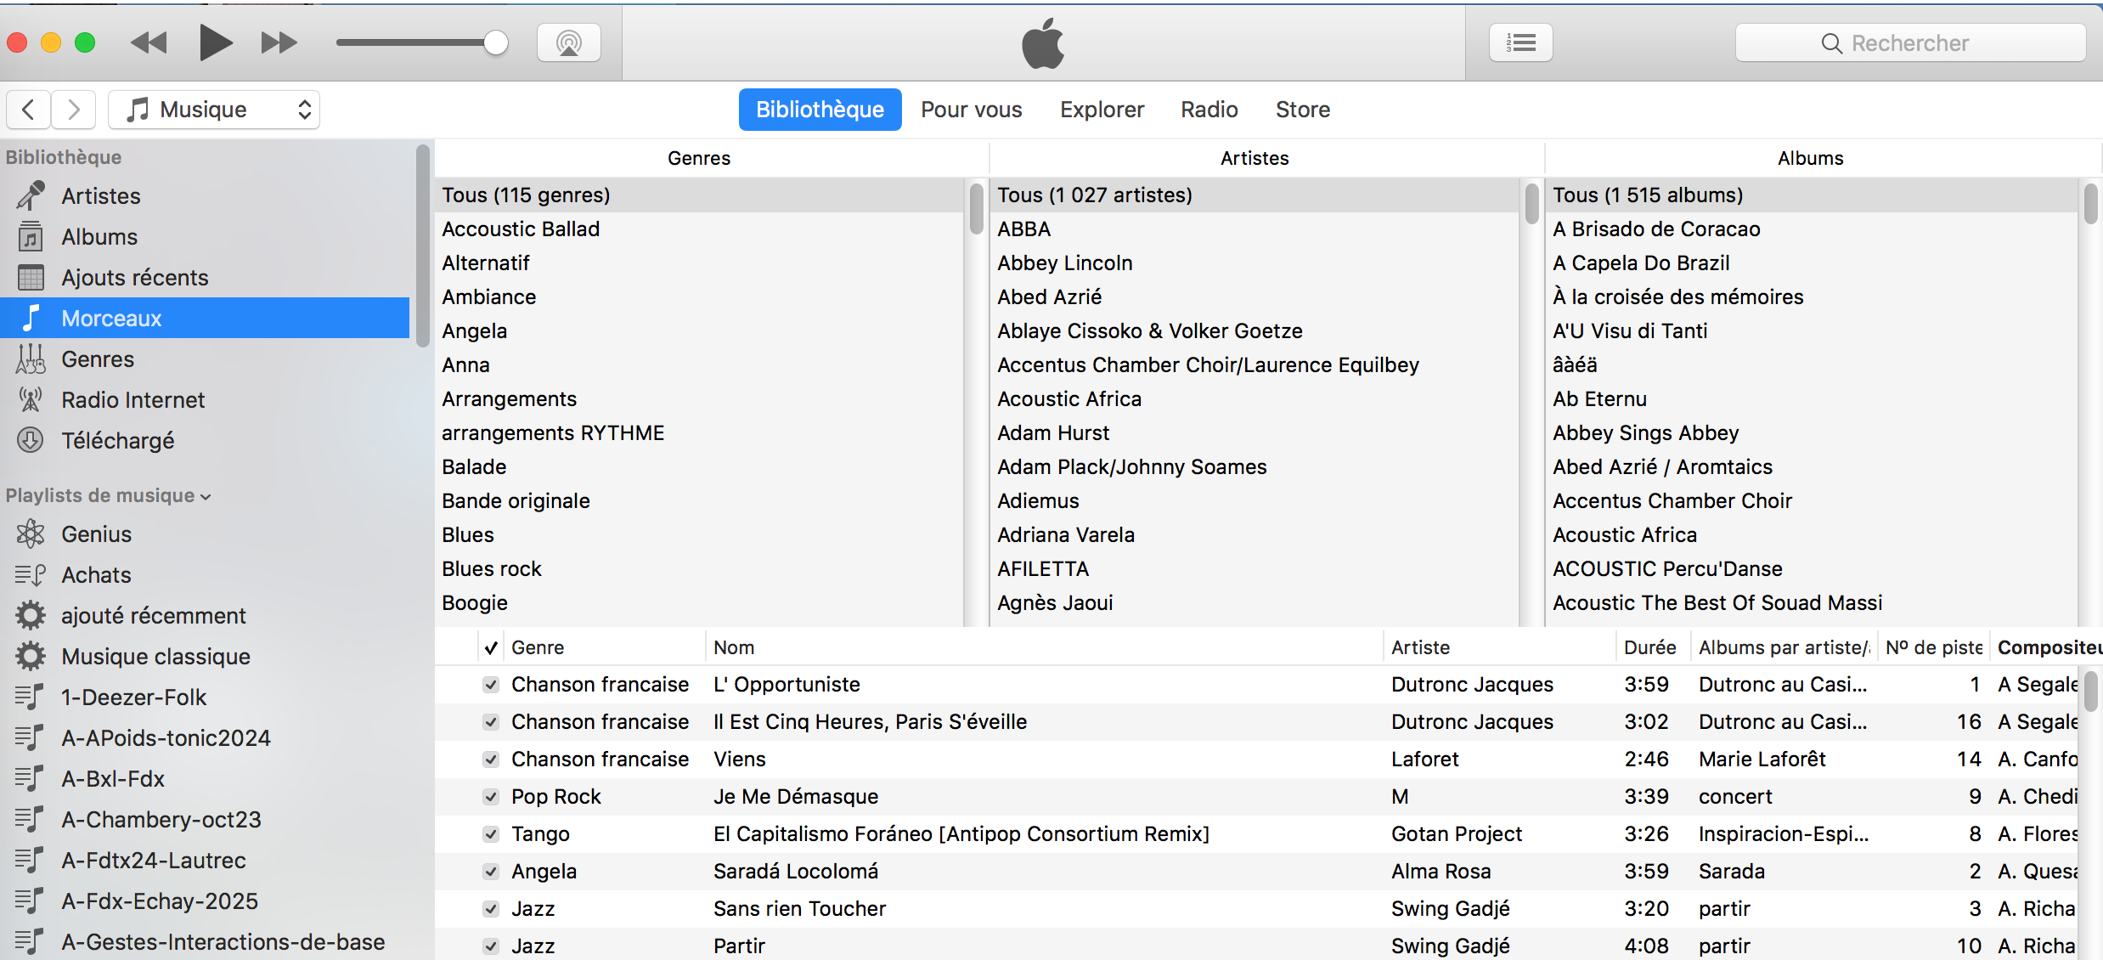The height and width of the screenshot is (960, 2103).
Task: Click the rewind previous track icon
Action: pos(149,42)
